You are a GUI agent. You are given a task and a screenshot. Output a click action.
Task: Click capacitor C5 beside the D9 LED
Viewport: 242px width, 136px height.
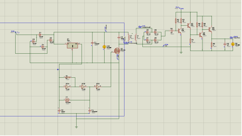pyautogui.click(x=225, y=44)
